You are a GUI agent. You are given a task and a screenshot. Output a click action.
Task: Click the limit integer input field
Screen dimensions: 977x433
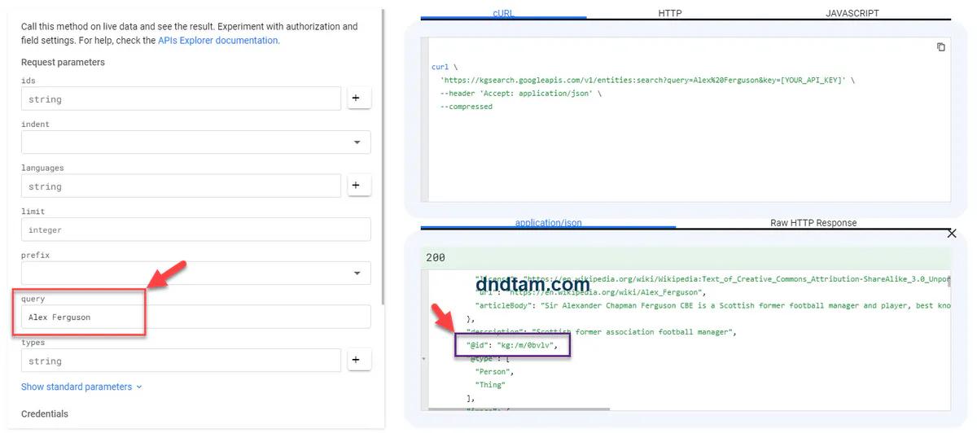click(195, 230)
